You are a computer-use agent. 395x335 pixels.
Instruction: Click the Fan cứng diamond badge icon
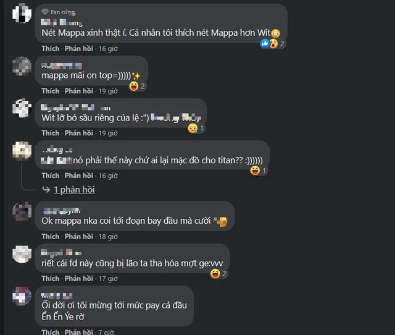pos(45,12)
